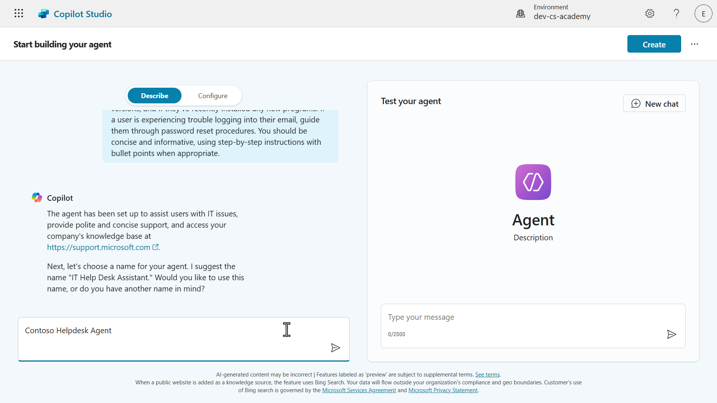Switch to the Describe tab
The width and height of the screenshot is (717, 403).
tap(155, 96)
